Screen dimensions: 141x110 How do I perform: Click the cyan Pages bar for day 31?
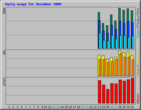click(x=133, y=42)
